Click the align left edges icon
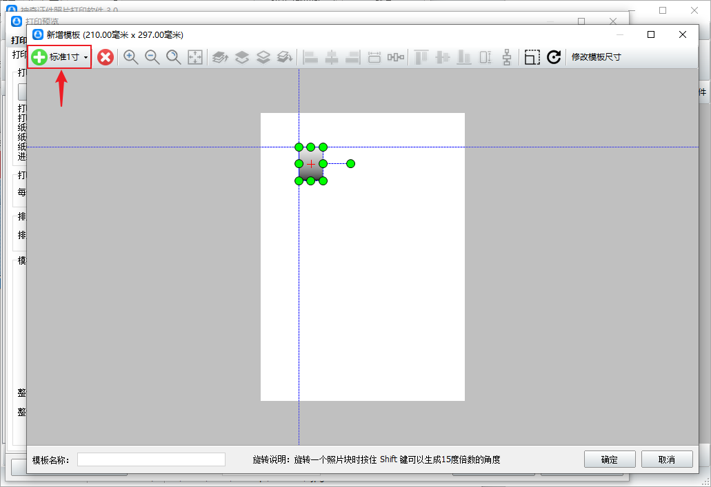This screenshot has height=487, width=711. coord(311,57)
